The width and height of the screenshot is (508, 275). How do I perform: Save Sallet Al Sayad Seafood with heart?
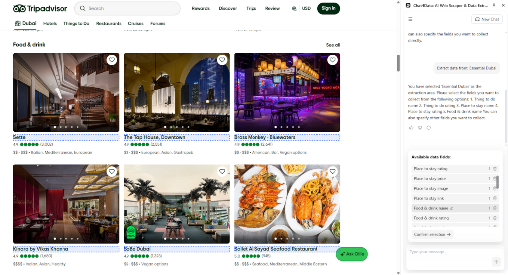point(332,172)
